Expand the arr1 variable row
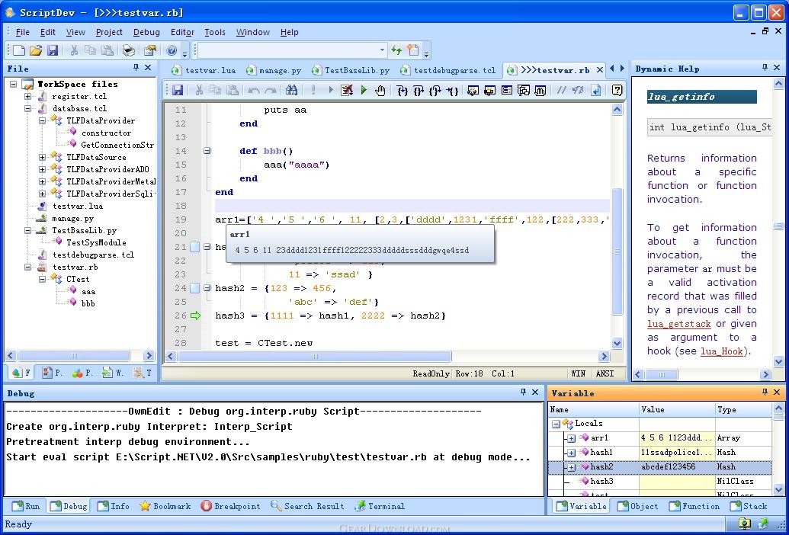The height and width of the screenshot is (535, 789). (571, 438)
